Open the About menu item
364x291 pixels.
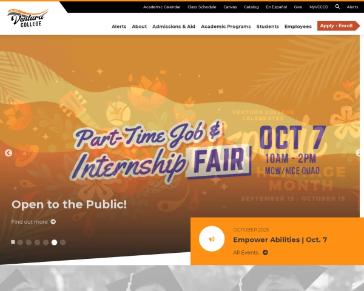[140, 27]
